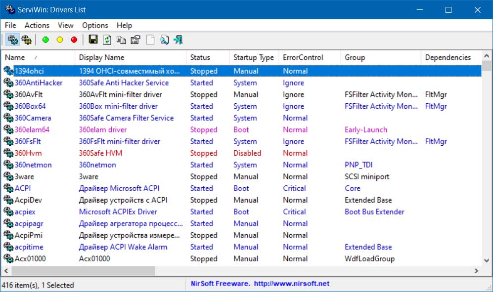Click the horizontal scrollbar left arrow

pyautogui.click(x=6, y=271)
